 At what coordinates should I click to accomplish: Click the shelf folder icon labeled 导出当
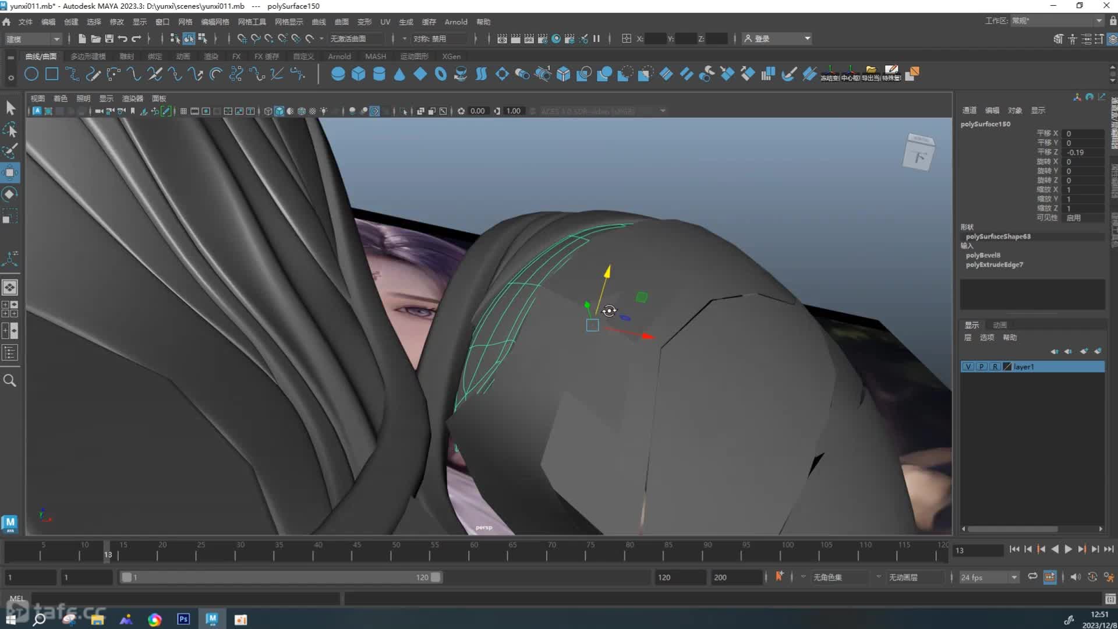871,73
